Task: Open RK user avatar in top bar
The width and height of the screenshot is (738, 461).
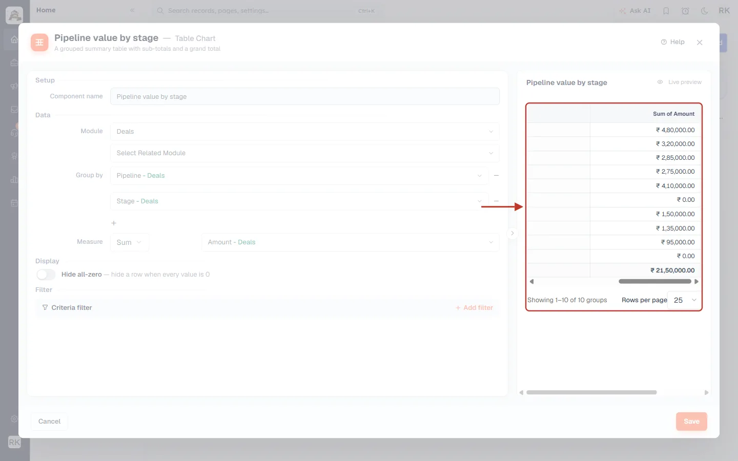Action: click(724, 11)
